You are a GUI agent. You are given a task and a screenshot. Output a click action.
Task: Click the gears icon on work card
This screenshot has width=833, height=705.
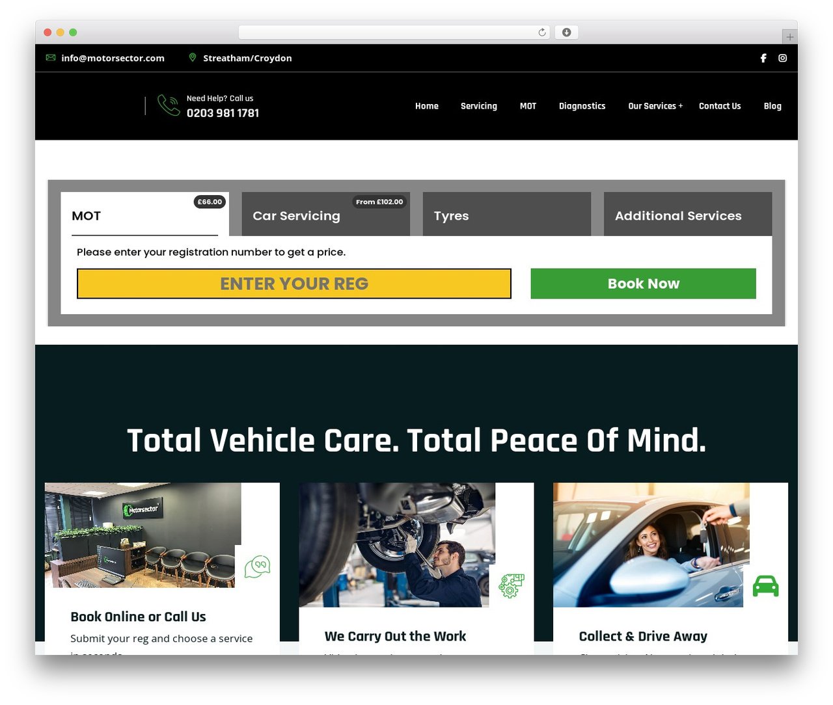[x=512, y=586]
